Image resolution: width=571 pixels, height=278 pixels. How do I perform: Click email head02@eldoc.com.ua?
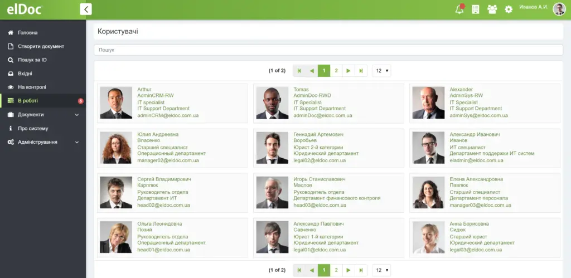click(x=163, y=205)
